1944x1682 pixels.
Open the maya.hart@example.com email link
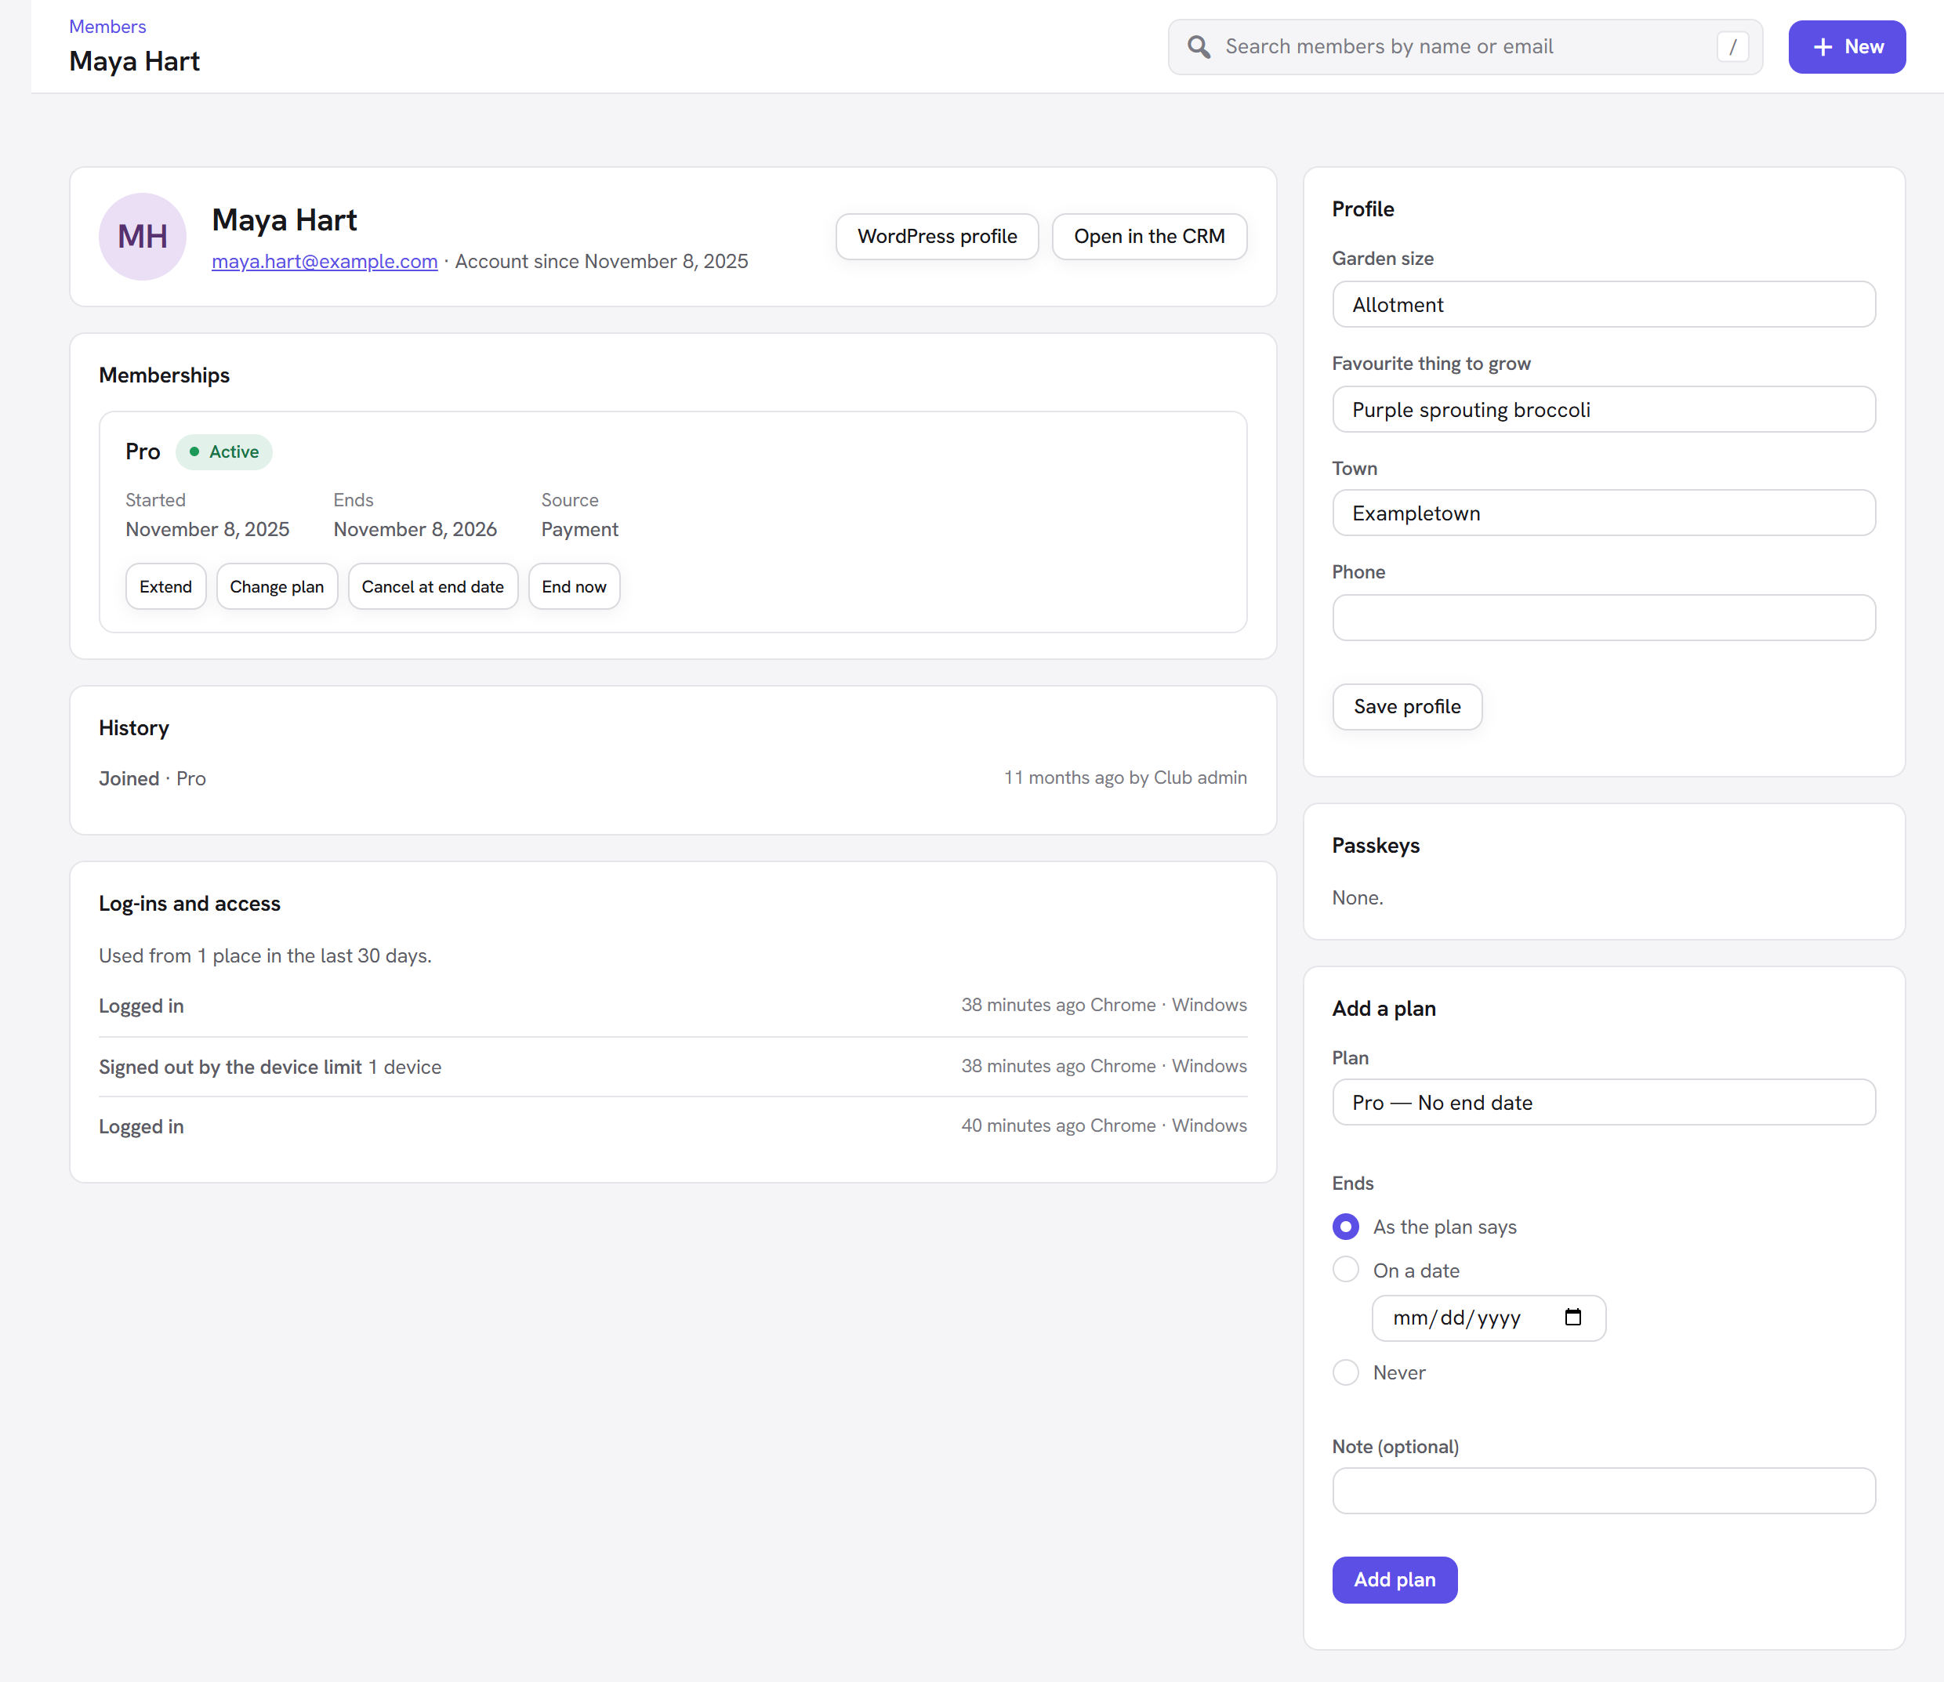tap(325, 261)
